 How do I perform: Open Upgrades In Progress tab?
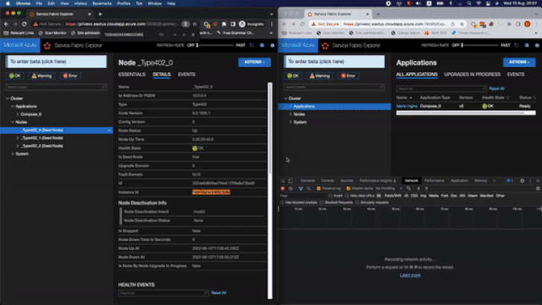[471, 74]
